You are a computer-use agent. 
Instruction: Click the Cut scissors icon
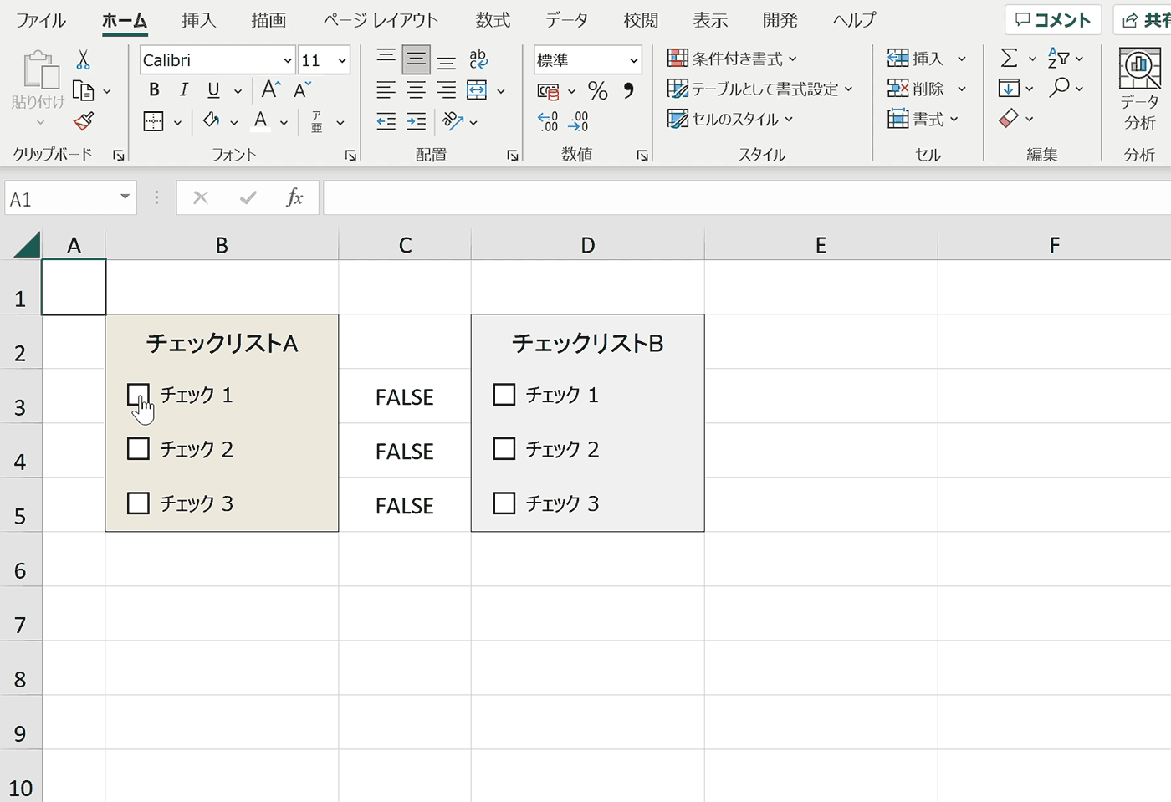83,59
